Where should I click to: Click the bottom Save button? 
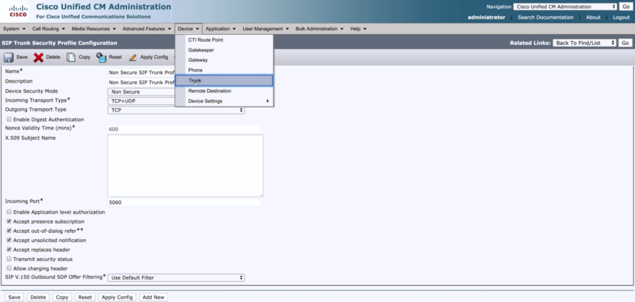[14, 297]
